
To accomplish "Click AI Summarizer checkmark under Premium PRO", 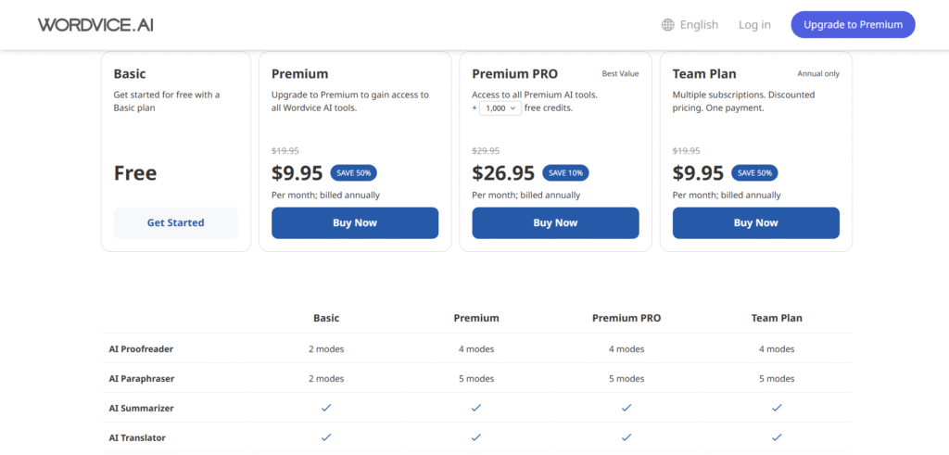I will [626, 408].
